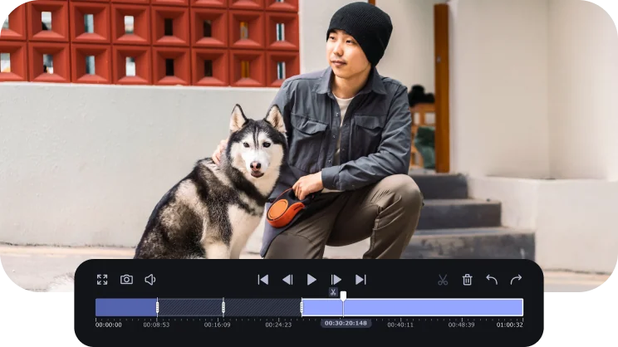
Task: Skip to the next segment end
Action: click(360, 280)
